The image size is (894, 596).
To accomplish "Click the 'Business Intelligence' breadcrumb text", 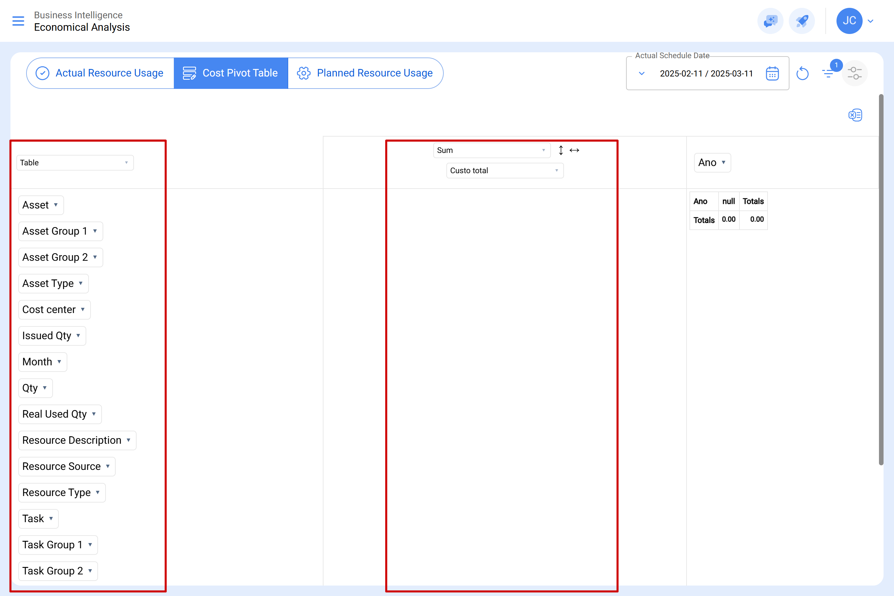I will (78, 15).
